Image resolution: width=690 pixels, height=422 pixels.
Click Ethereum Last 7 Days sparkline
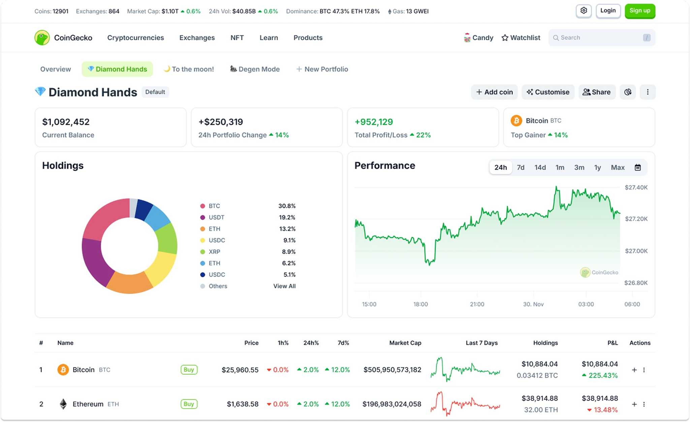pyautogui.click(x=465, y=404)
